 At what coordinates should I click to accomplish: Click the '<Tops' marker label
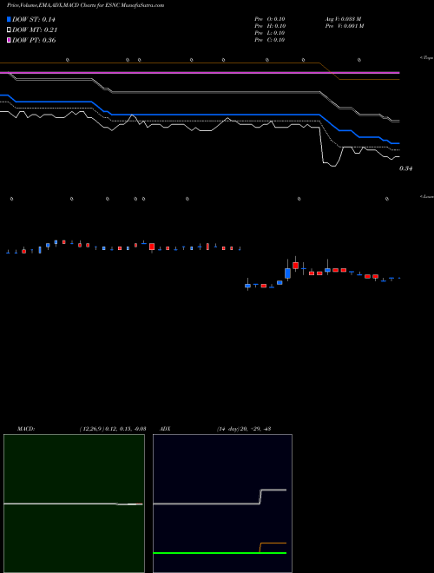point(426,58)
